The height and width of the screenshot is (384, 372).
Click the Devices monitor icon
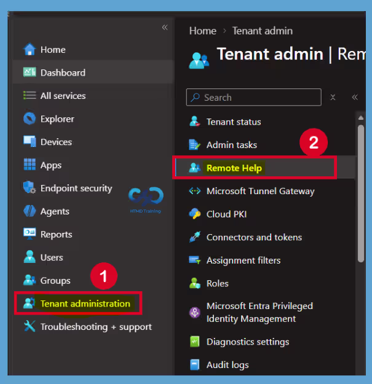30,141
